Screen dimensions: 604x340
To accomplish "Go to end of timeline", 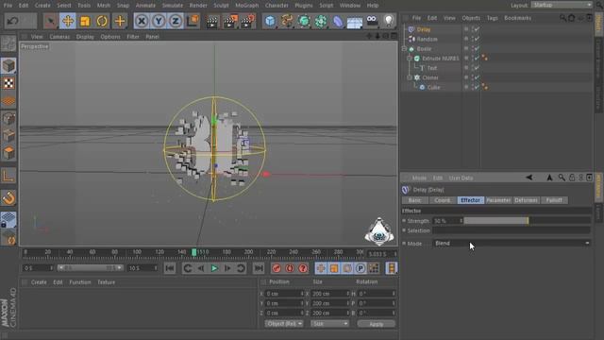I will 259,268.
